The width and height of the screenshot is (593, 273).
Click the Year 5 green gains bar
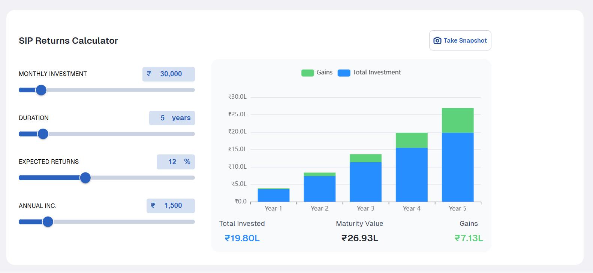point(458,120)
